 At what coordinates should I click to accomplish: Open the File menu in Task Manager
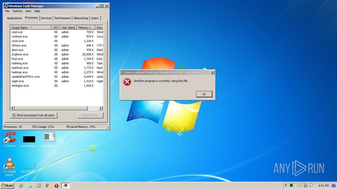click(7, 11)
